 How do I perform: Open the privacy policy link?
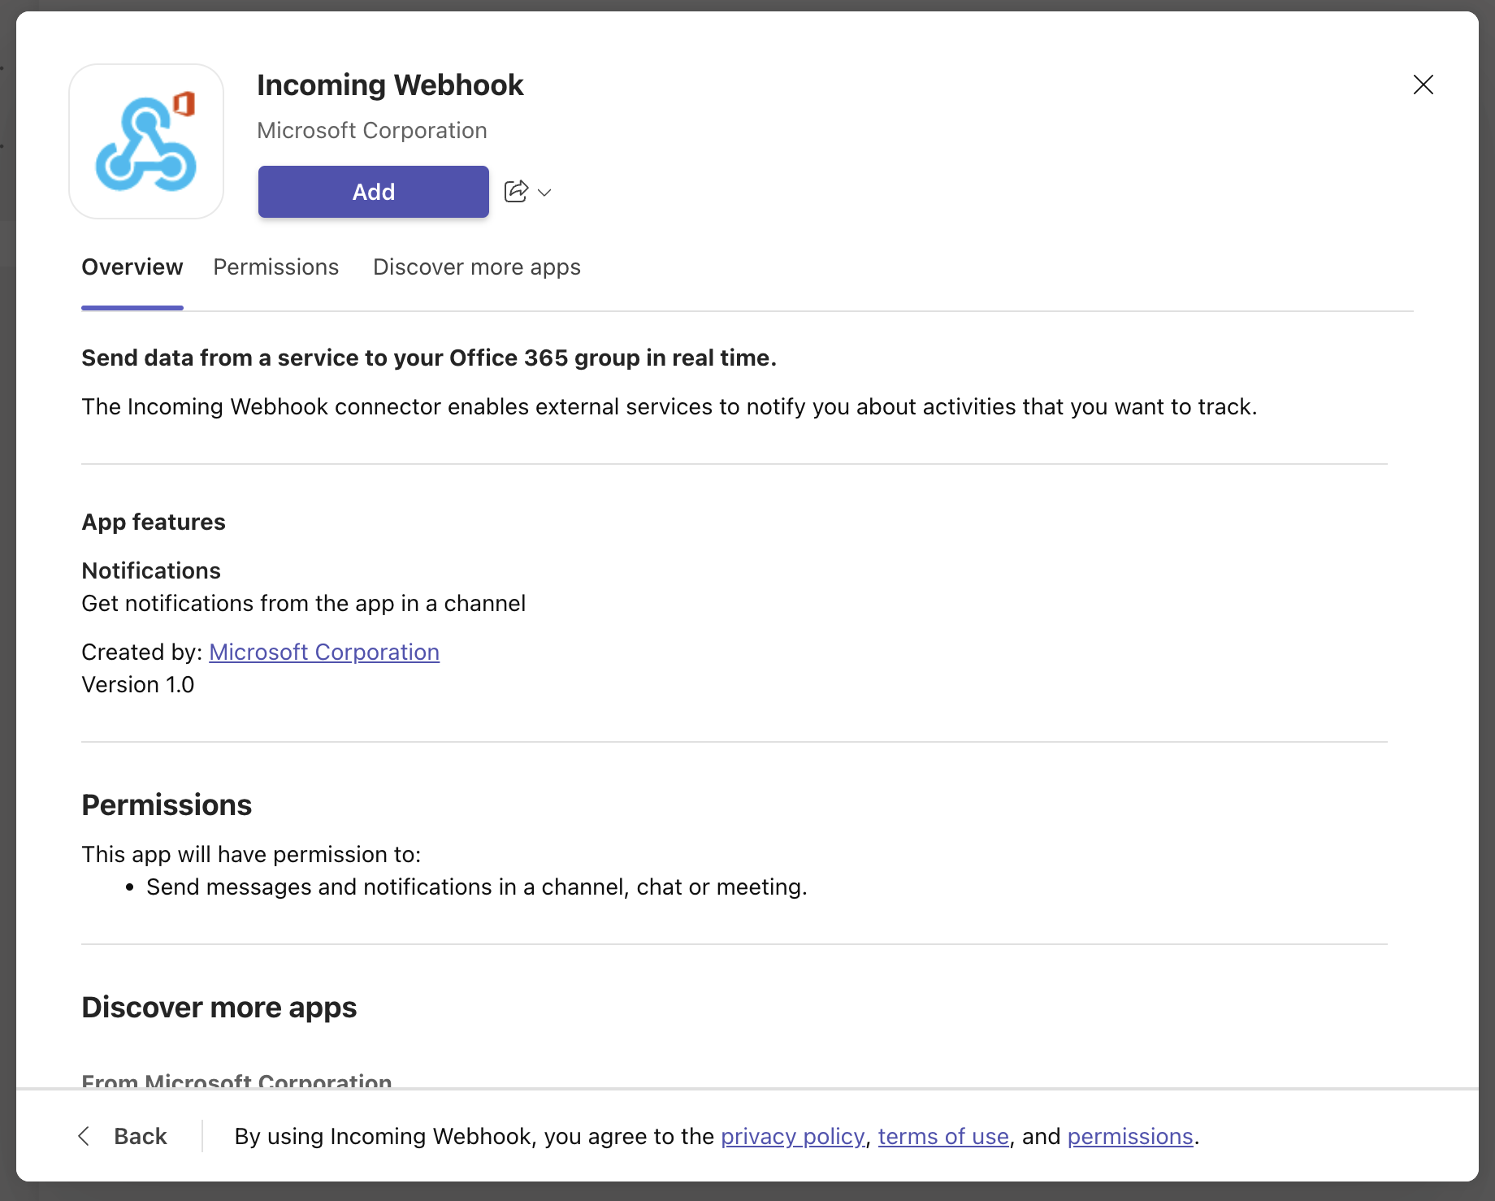tap(793, 1136)
